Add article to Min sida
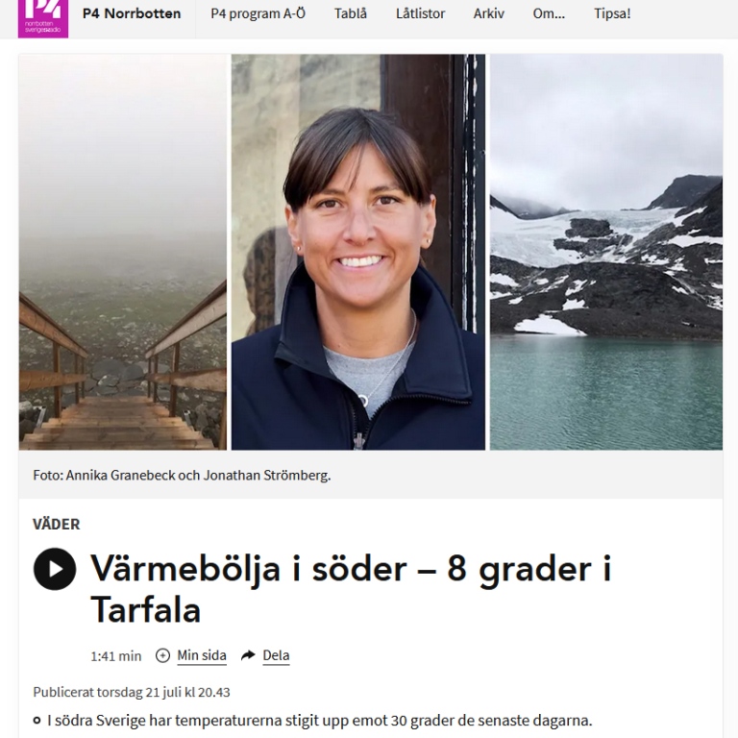The image size is (738, 738). tap(202, 655)
